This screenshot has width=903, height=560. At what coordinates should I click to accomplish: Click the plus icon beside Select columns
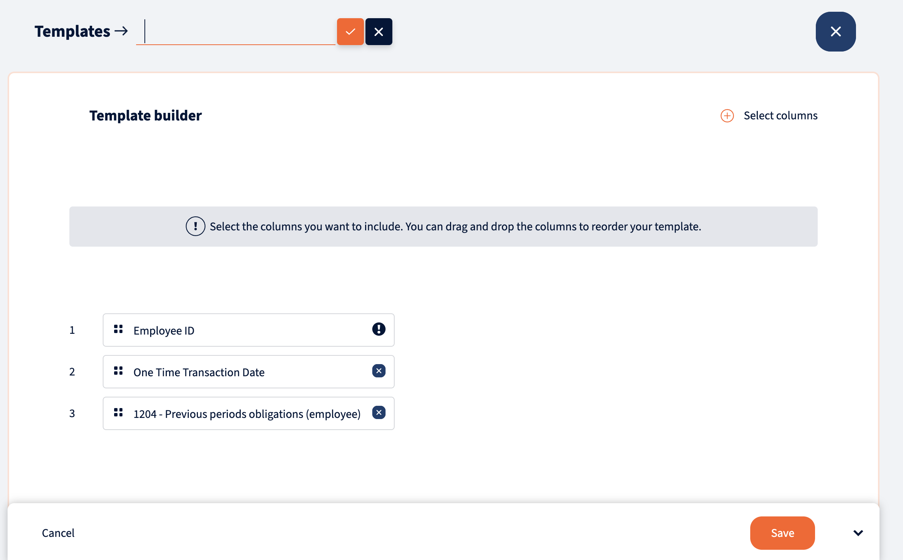[x=727, y=116]
